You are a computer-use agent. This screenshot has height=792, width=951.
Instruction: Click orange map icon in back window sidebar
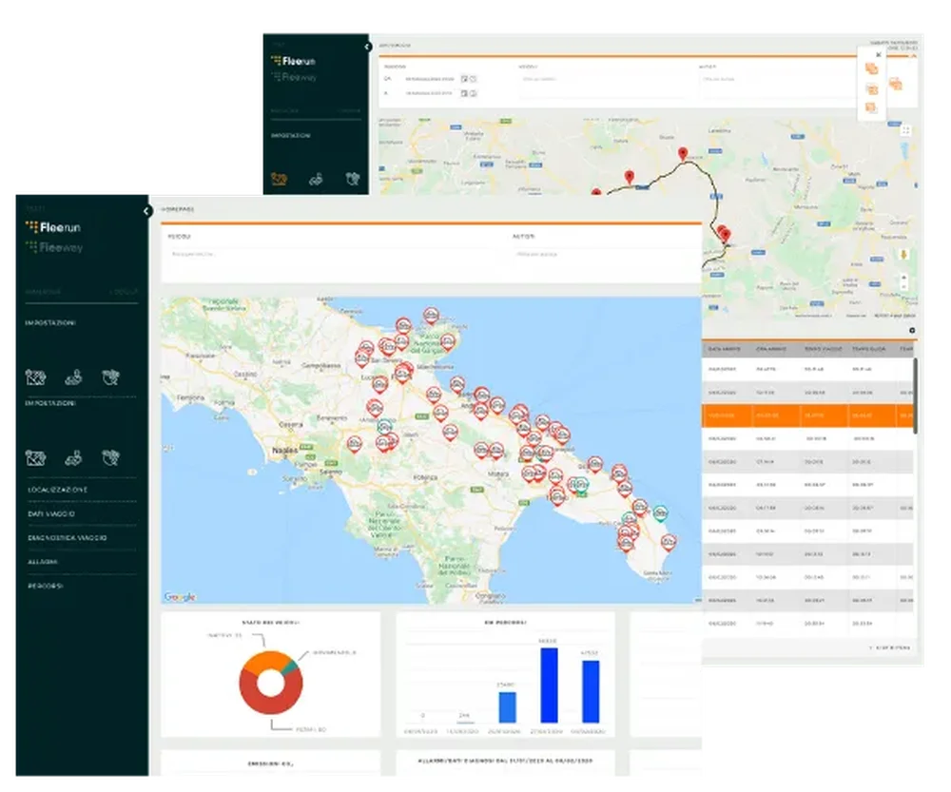point(279,179)
